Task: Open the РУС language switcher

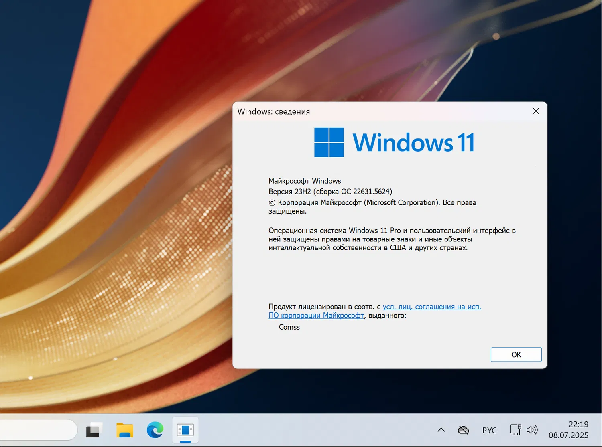Action: coord(489,430)
